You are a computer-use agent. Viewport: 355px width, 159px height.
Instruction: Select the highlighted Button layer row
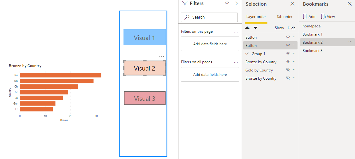pos(270,45)
